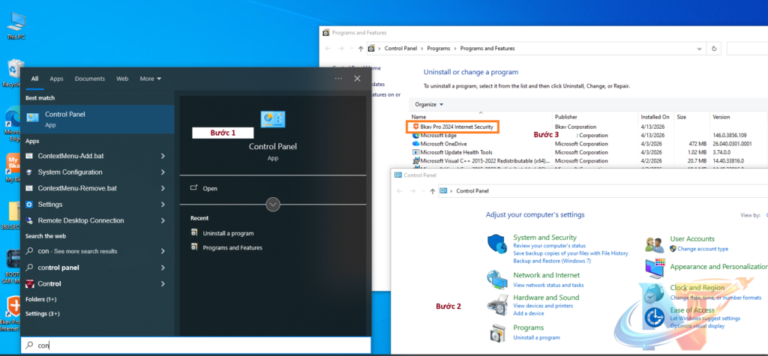
Task: Expand control panel web suggestion chevron
Action: point(163,268)
